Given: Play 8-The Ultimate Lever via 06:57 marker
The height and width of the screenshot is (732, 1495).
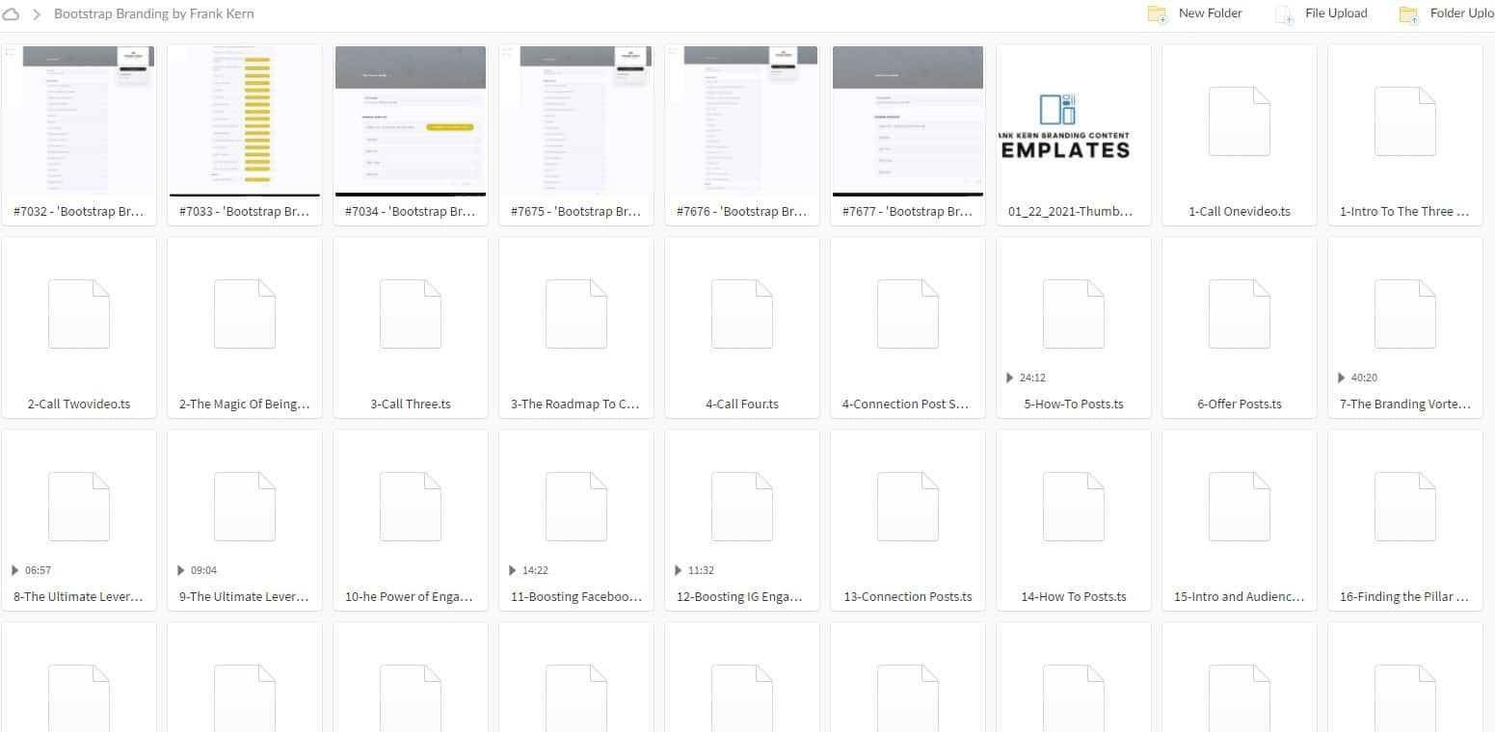Looking at the screenshot, I should 32,570.
